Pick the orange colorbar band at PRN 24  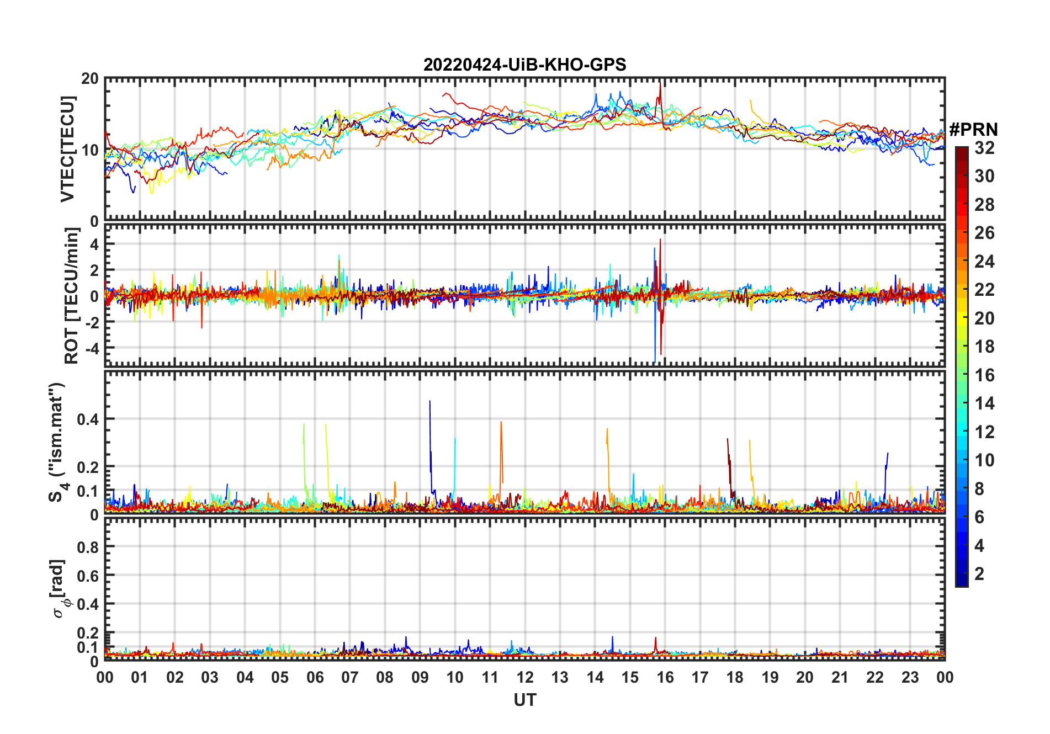point(961,262)
